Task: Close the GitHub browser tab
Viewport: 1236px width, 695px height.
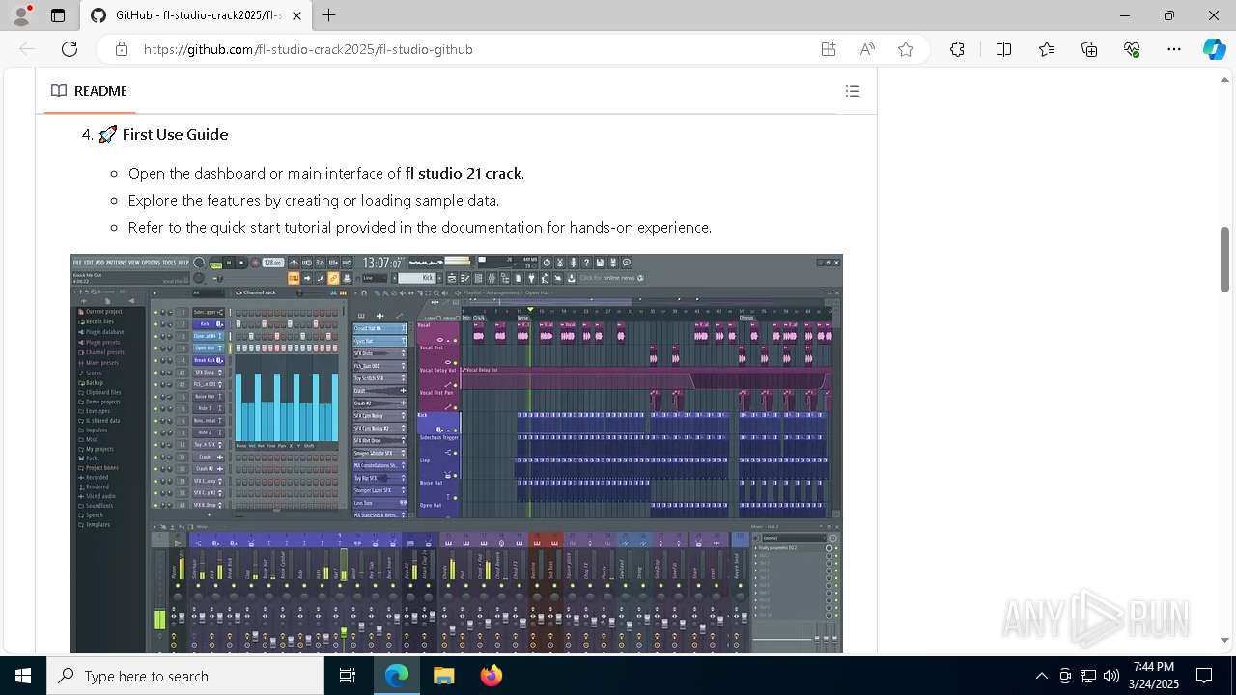Action: pos(296,15)
